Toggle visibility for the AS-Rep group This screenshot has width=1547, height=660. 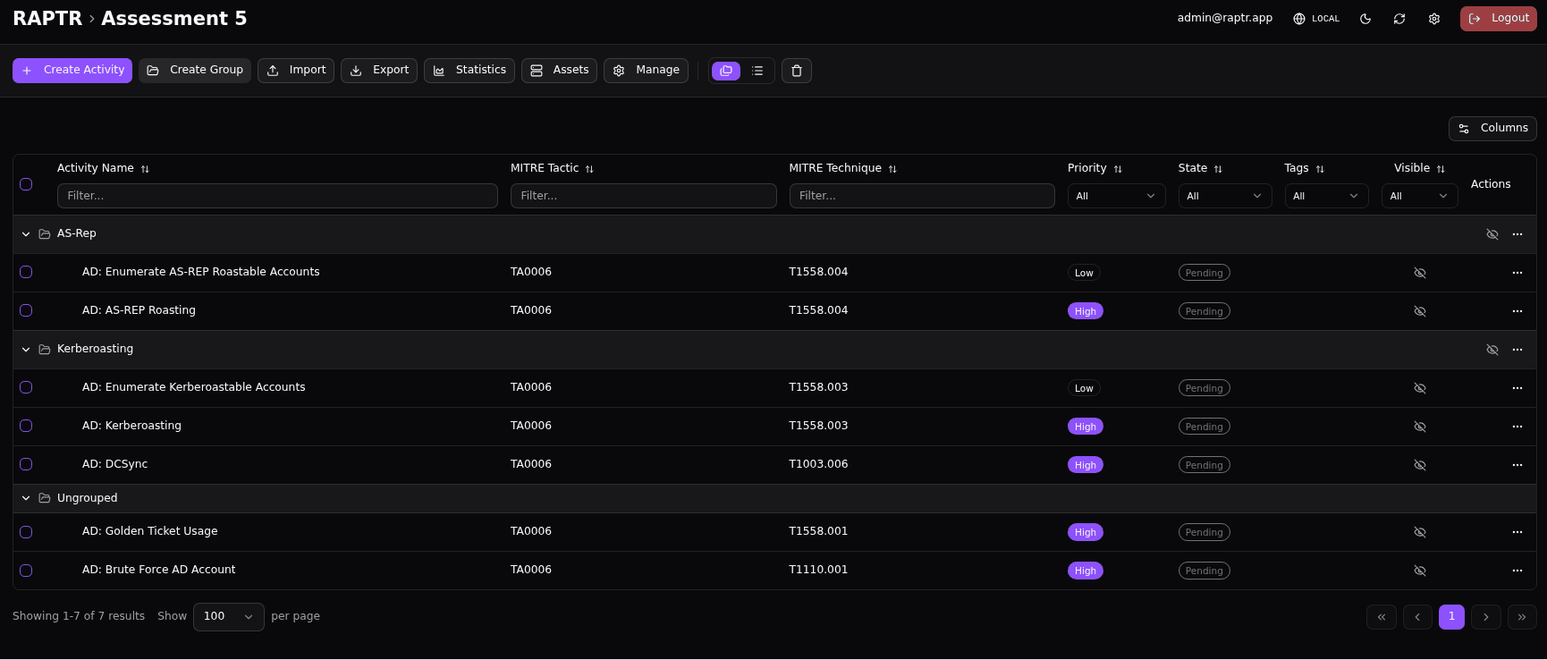click(1492, 234)
